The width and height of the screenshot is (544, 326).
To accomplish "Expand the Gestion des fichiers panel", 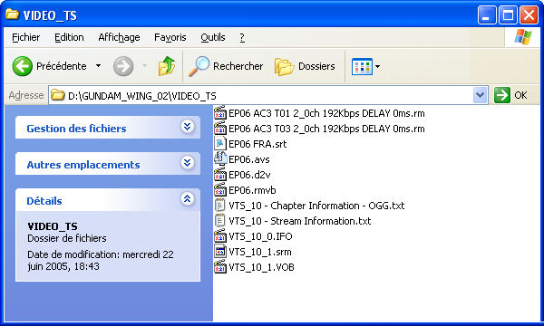I will (x=188, y=127).
